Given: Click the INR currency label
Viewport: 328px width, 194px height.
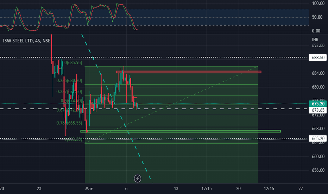Looking at the screenshot, I should (315, 40).
